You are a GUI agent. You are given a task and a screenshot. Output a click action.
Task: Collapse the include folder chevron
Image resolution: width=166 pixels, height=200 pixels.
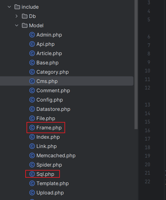click(x=9, y=7)
